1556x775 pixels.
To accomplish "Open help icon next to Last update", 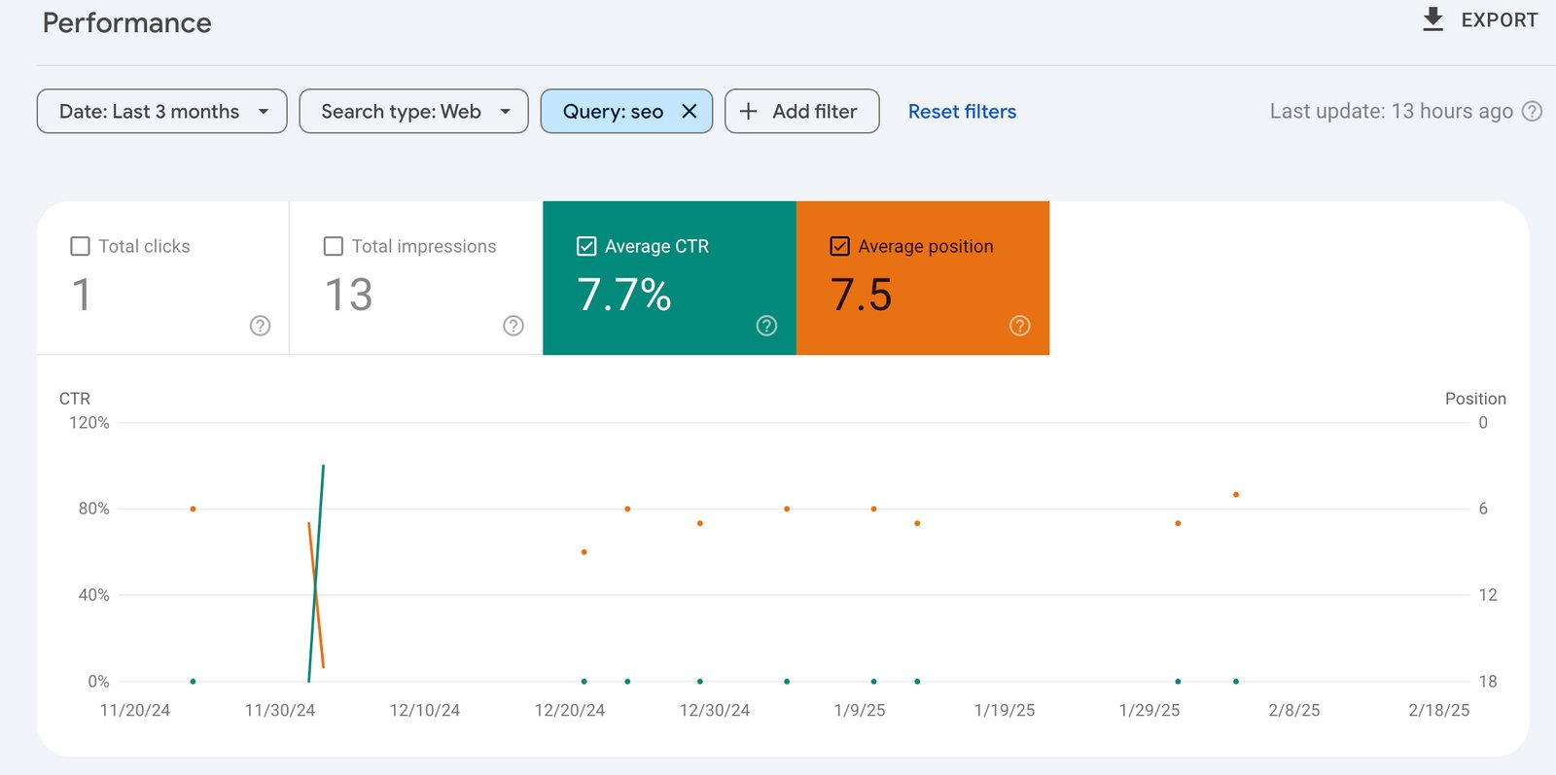I will (x=1532, y=111).
